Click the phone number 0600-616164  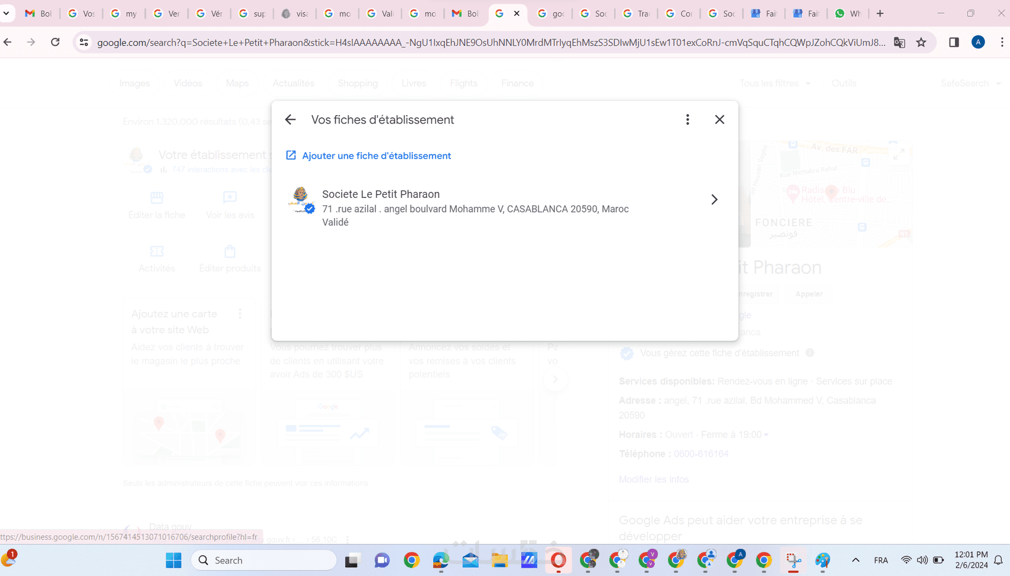701,454
